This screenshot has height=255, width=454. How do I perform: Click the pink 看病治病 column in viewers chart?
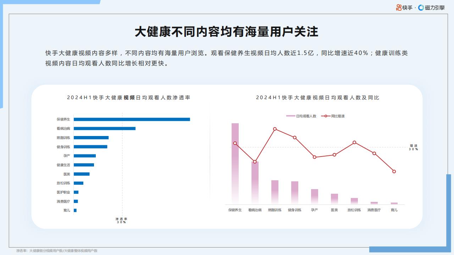(255, 183)
